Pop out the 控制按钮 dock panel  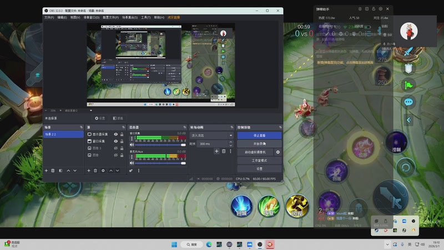point(280,127)
